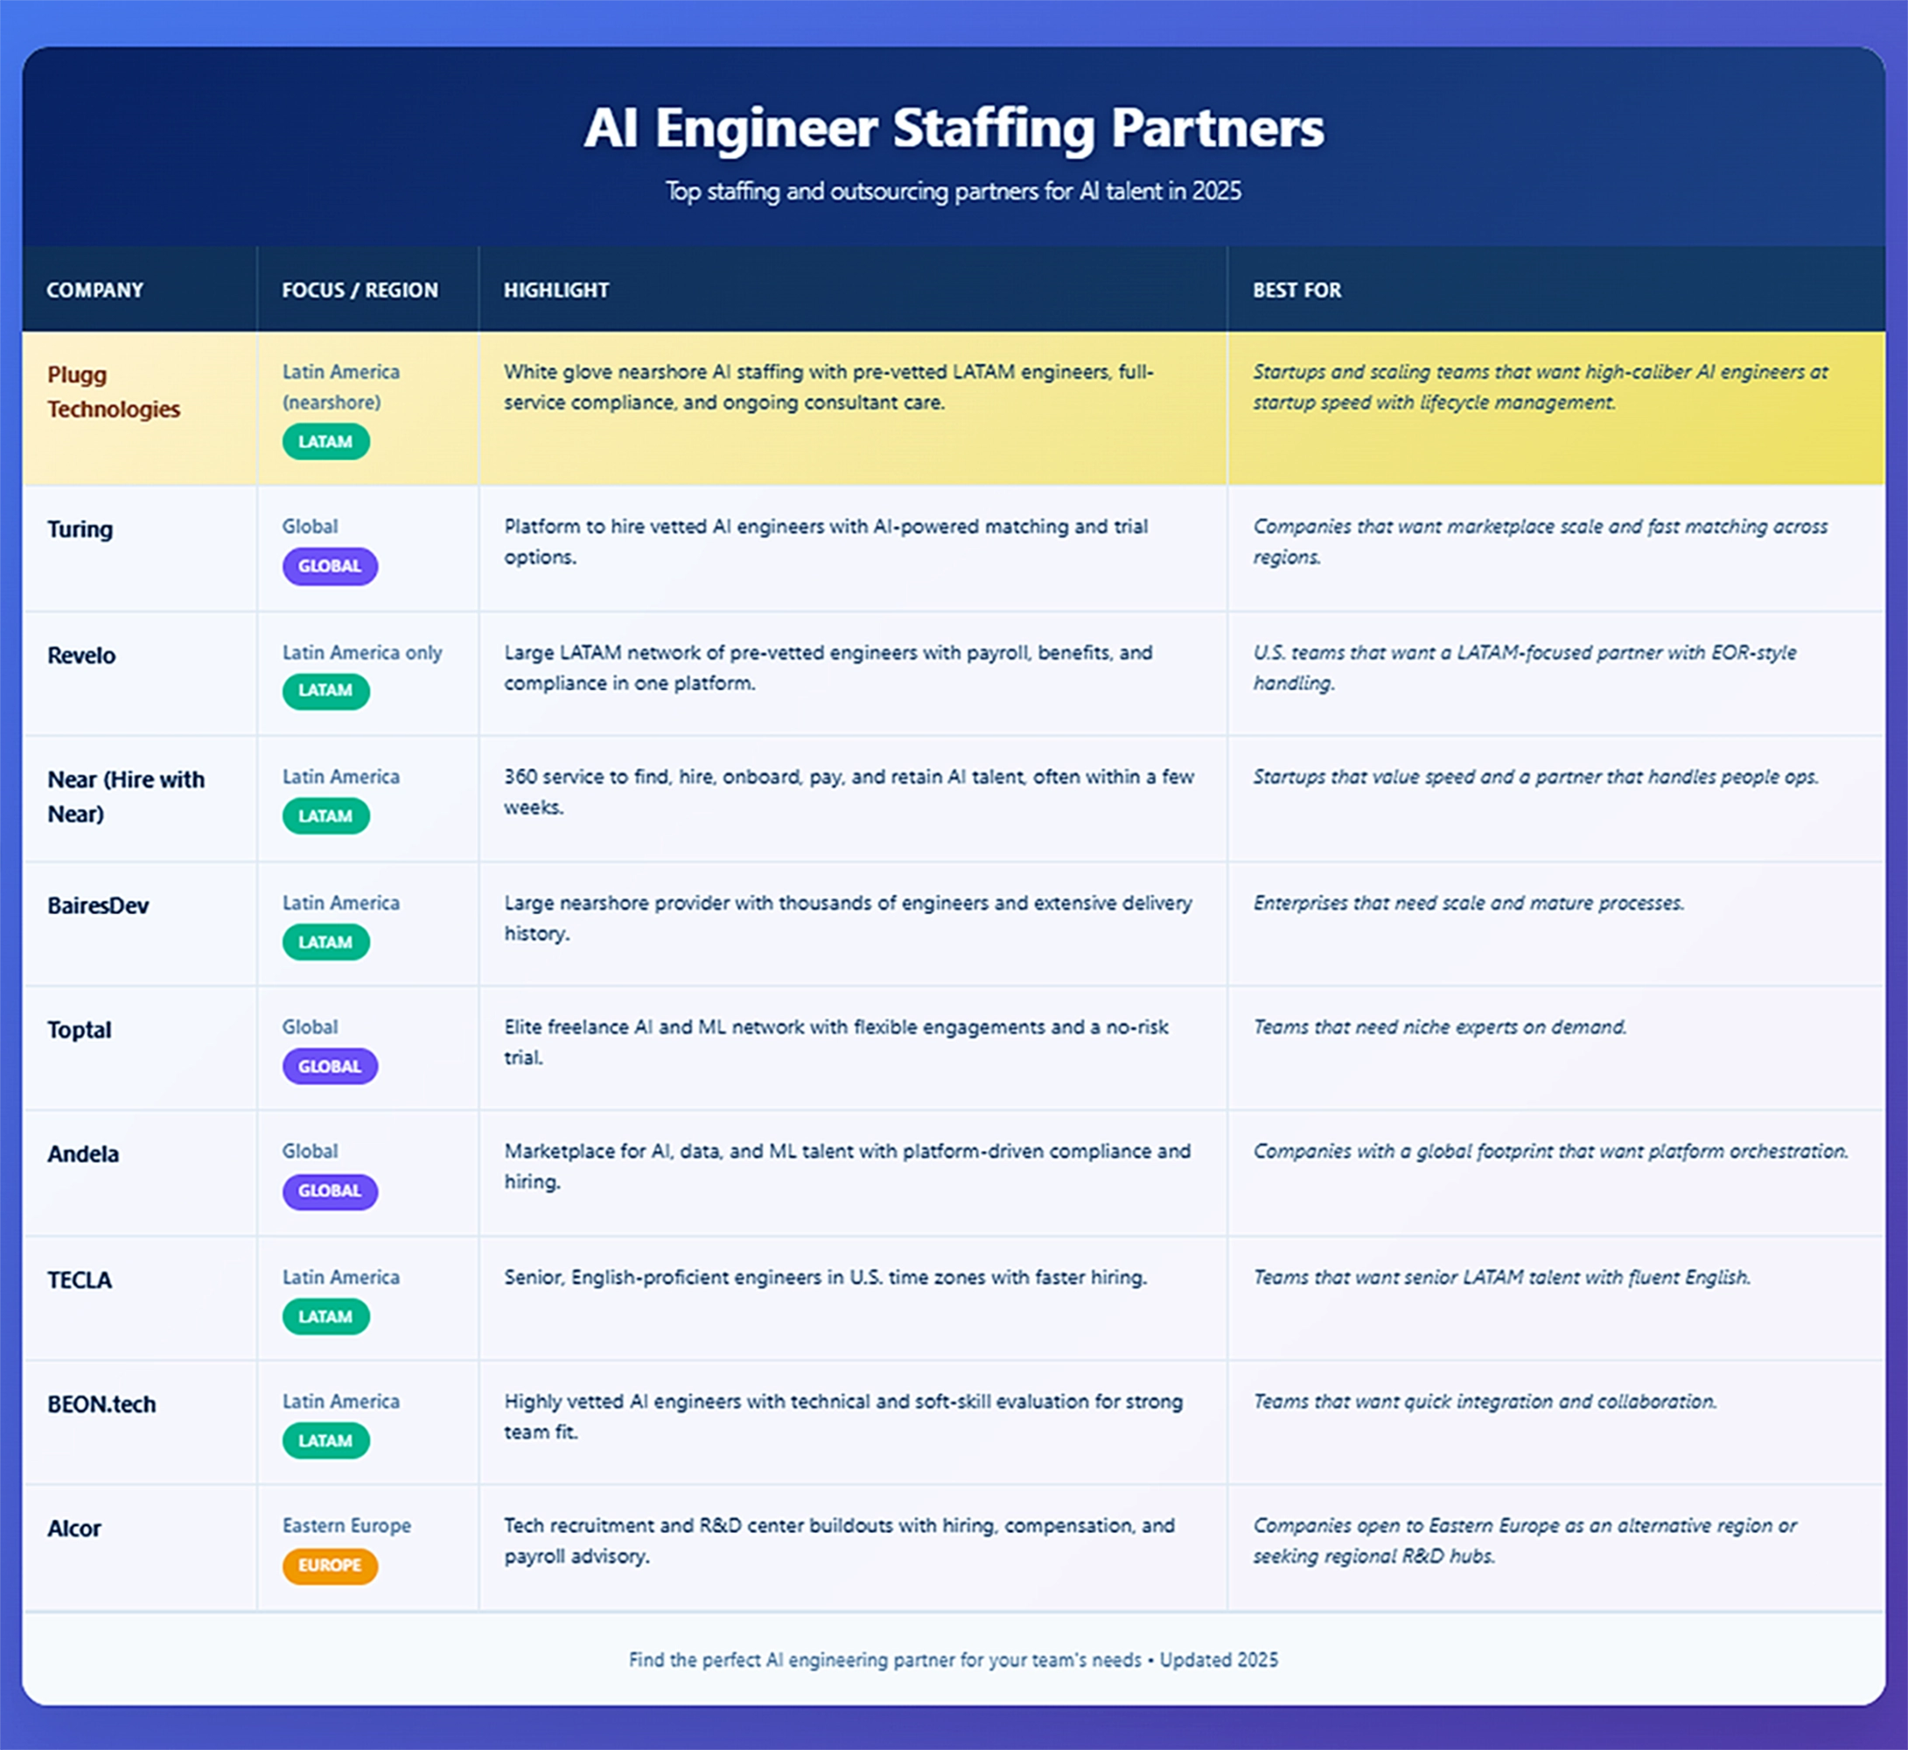Click 'Companies open to Eastern Europe' text
The height and width of the screenshot is (1750, 1908).
1525,1540
